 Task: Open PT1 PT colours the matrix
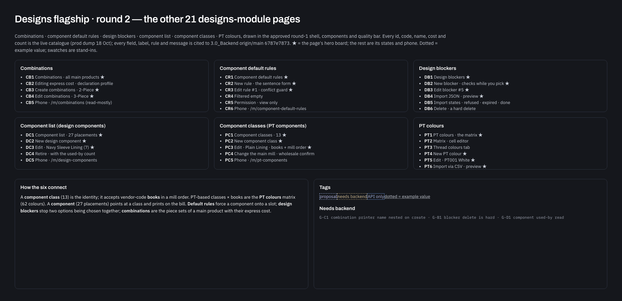[x=453, y=135]
